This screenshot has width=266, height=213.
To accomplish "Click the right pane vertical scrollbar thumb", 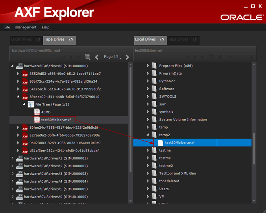I will tap(254, 149).
